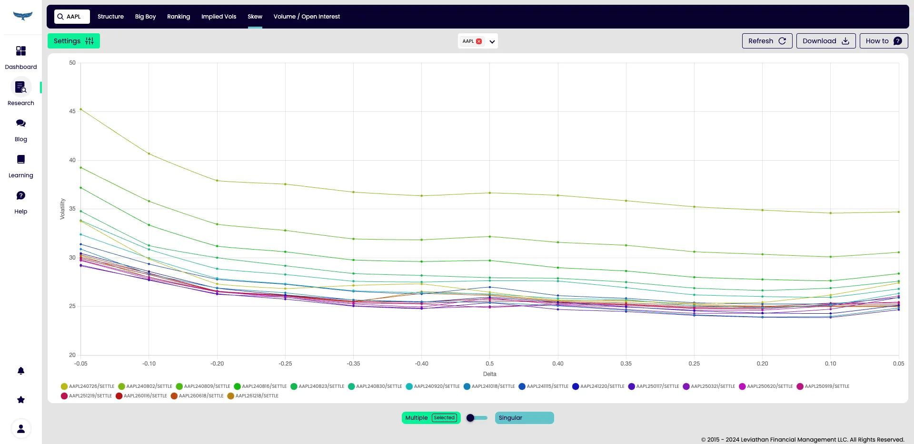Click the Research sidebar icon
The height and width of the screenshot is (444, 914).
coord(21,87)
